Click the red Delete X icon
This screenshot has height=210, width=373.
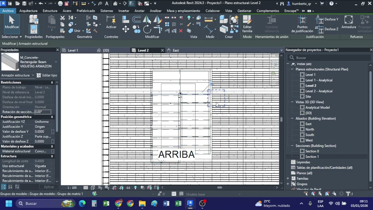tap(181, 31)
